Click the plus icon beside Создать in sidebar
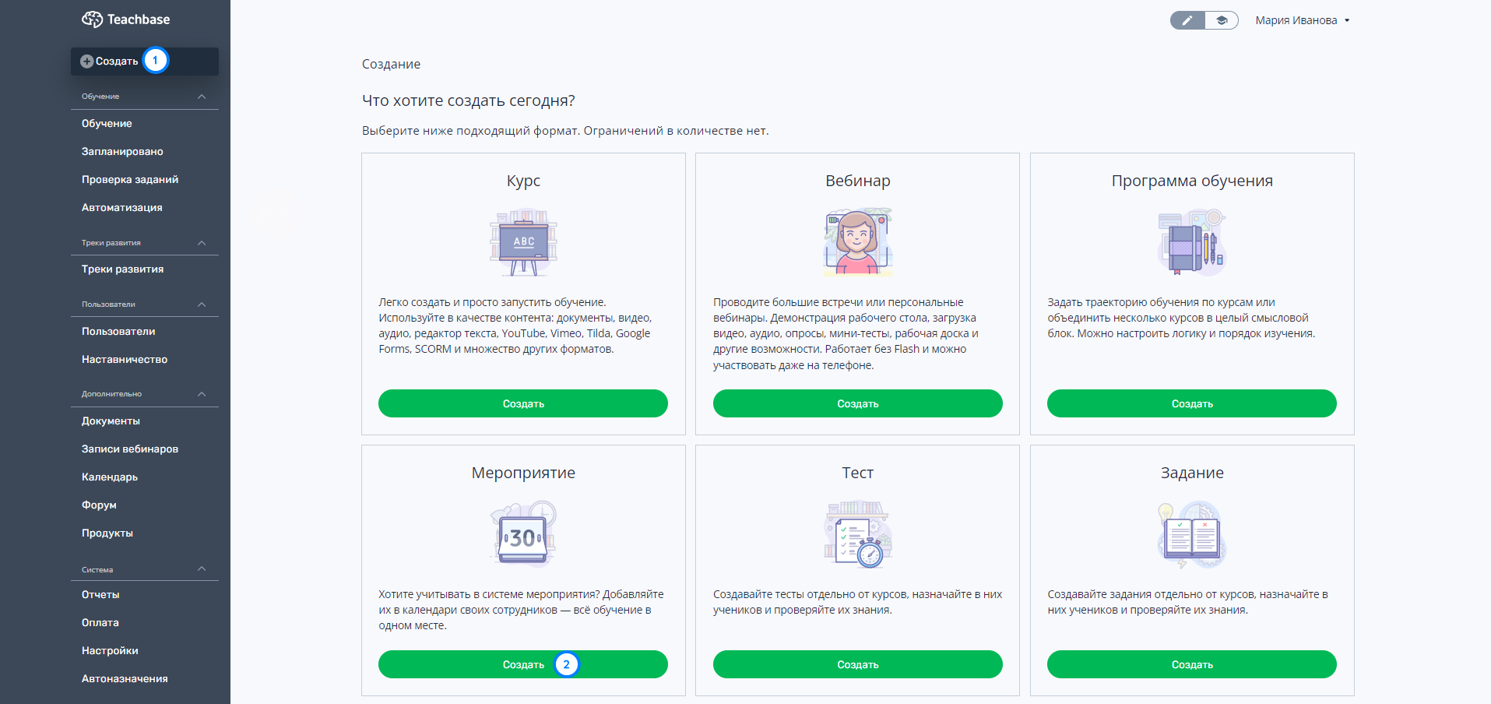 (87, 62)
